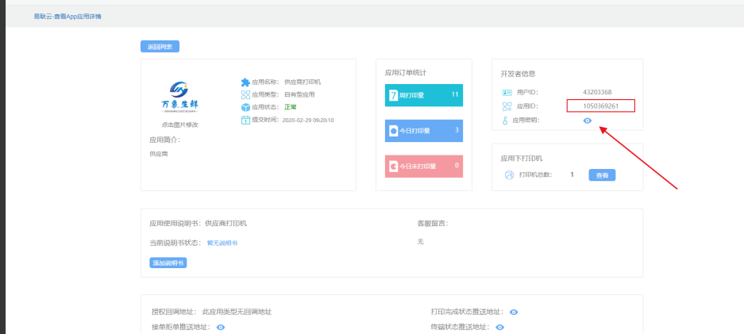Click the calendar icon beside 提交时间

tap(245, 120)
